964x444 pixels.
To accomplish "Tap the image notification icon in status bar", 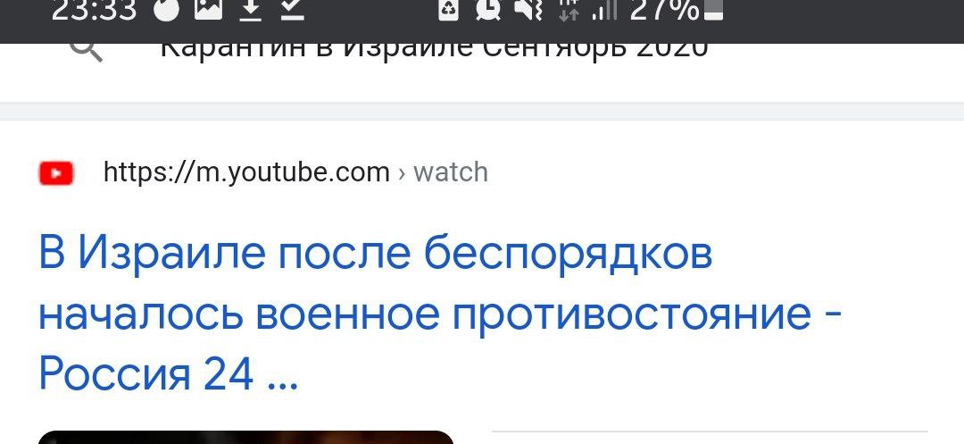I will (208, 10).
